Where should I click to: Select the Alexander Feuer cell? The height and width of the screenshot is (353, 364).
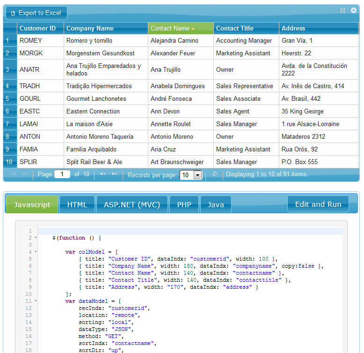181,53
